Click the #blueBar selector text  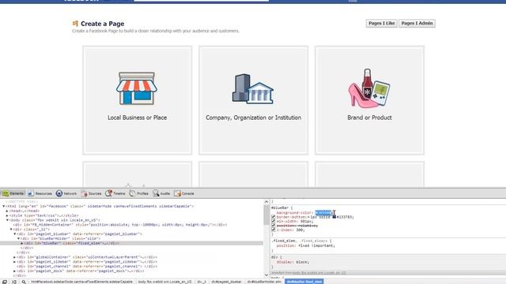[280, 207]
